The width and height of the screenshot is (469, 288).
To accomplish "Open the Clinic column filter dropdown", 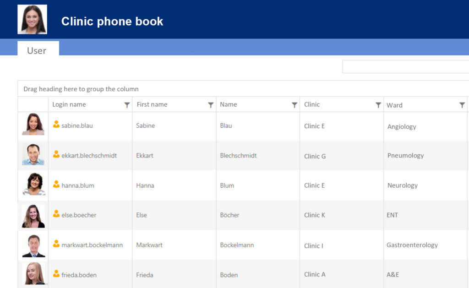I will (x=378, y=104).
